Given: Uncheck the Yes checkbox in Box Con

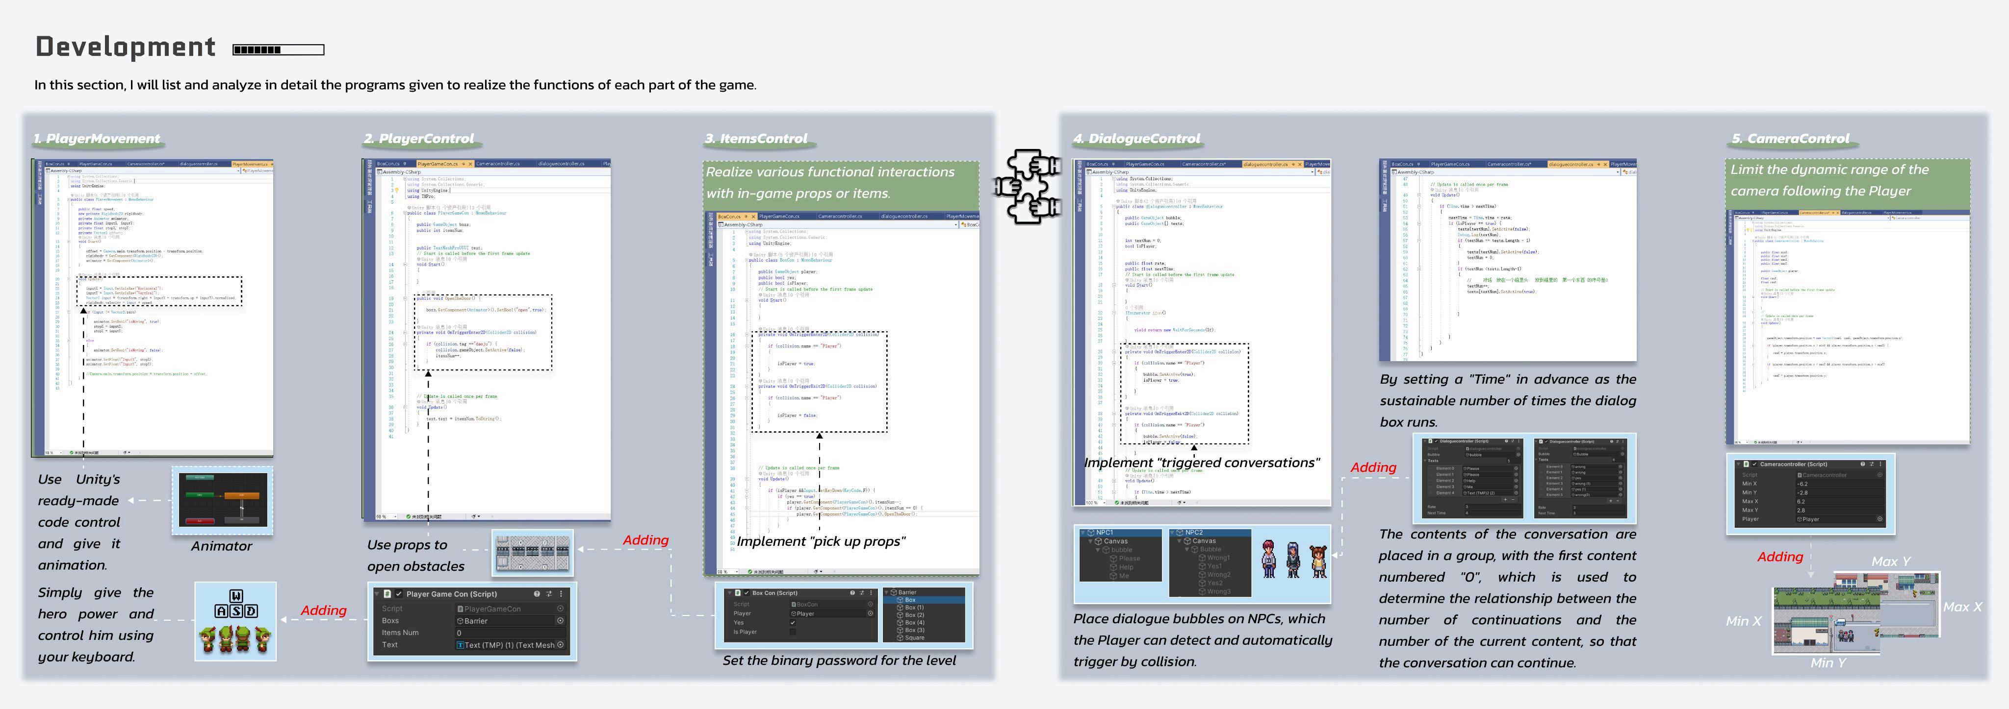Looking at the screenshot, I should pos(793,622).
